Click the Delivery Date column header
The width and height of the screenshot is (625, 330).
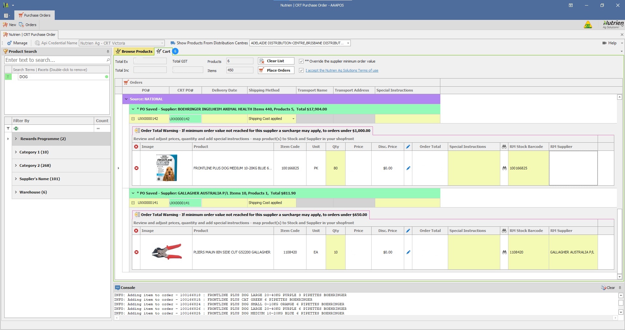224,90
